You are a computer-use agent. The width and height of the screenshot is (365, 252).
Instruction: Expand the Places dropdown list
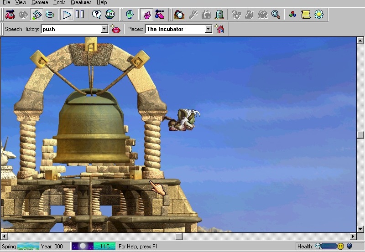point(209,29)
